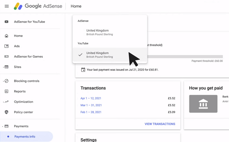Collapse the Payments sidebar section

(x=3, y=126)
